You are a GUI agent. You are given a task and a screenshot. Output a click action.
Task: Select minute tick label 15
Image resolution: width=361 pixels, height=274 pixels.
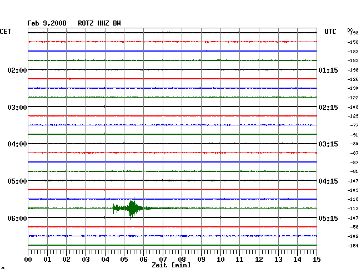pyautogui.click(x=317, y=260)
